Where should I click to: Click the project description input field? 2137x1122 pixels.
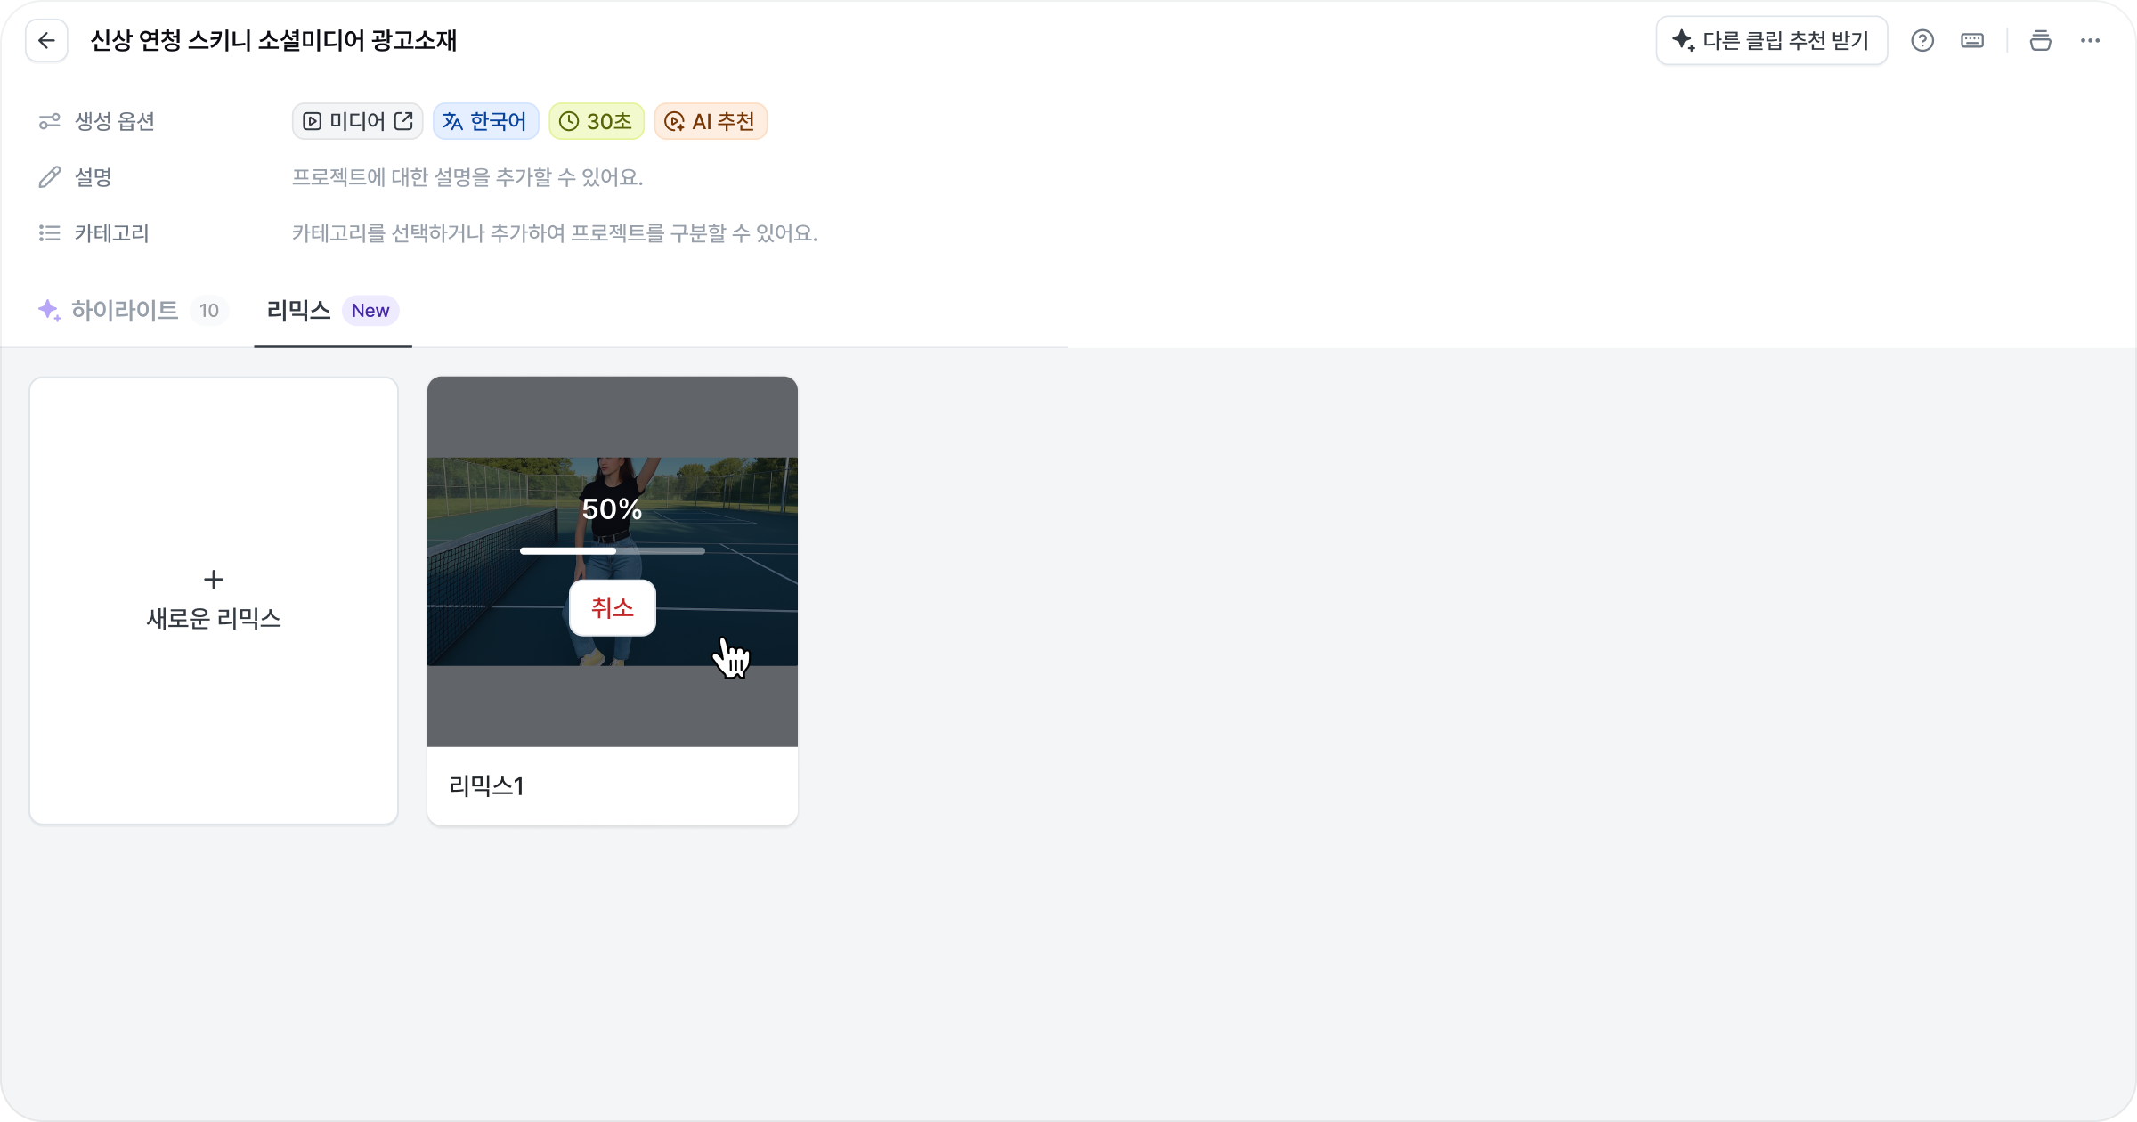467,177
